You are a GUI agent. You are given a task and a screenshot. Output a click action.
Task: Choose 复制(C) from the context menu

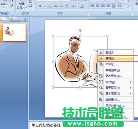[116, 58]
